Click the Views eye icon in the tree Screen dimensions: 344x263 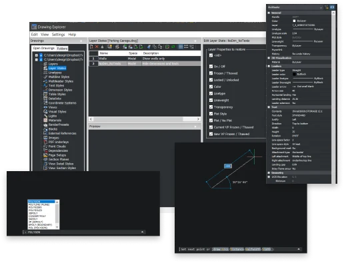coord(45,107)
